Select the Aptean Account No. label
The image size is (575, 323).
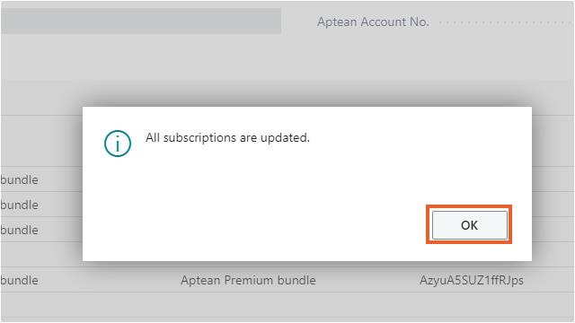pos(373,22)
